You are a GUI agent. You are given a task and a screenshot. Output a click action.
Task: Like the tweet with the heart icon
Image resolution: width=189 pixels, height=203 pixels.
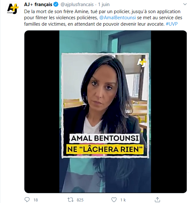pos(114,200)
